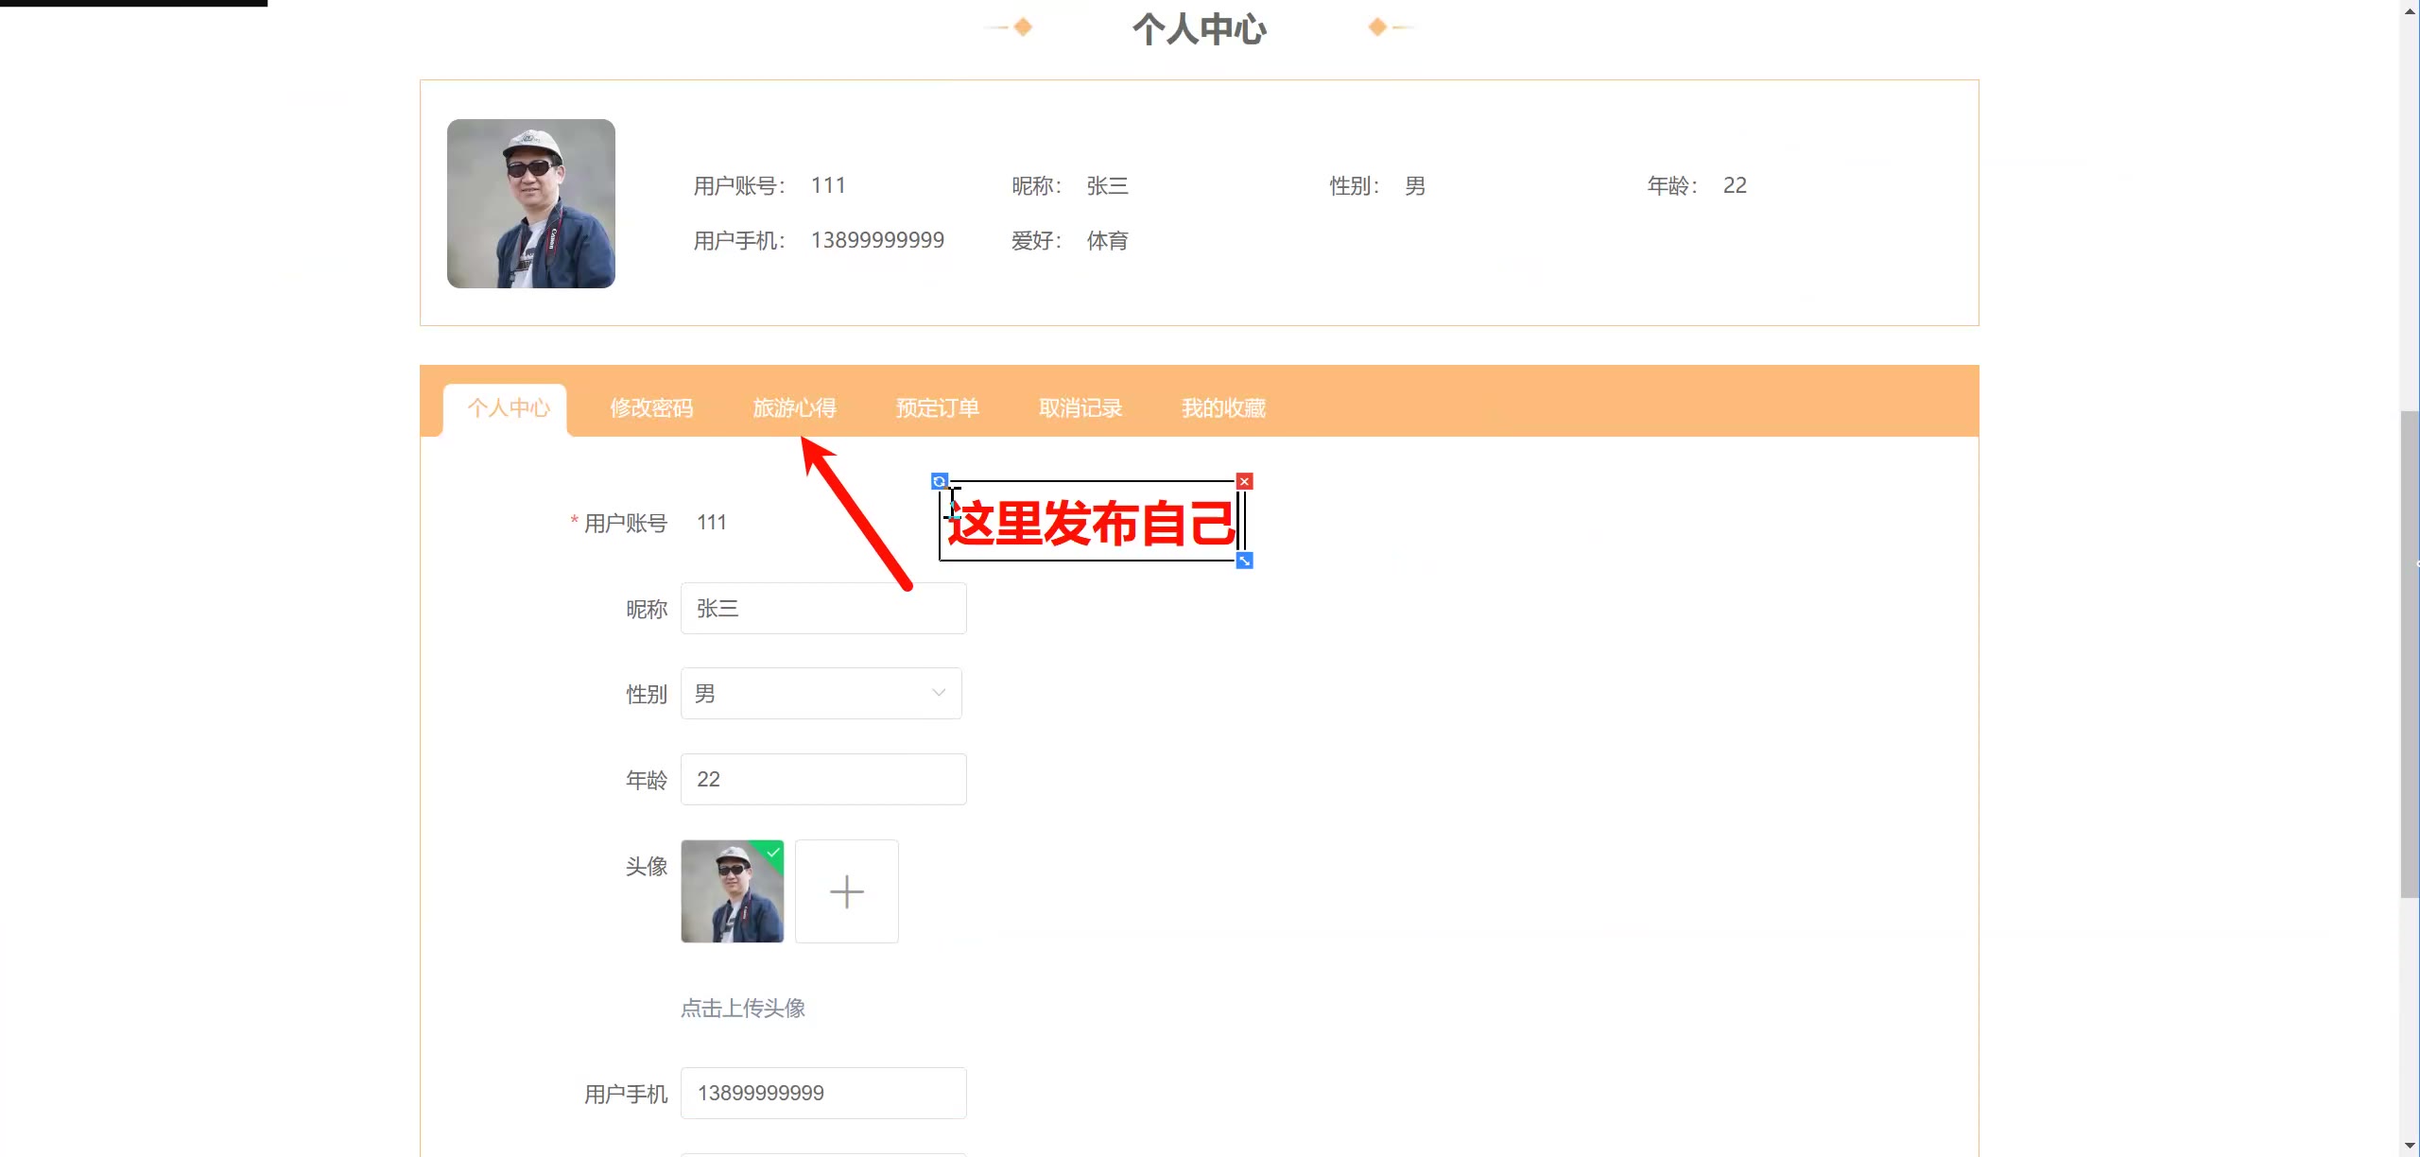This screenshot has height=1157, width=2420.
Task: Click the large profile photo
Action: click(531, 203)
